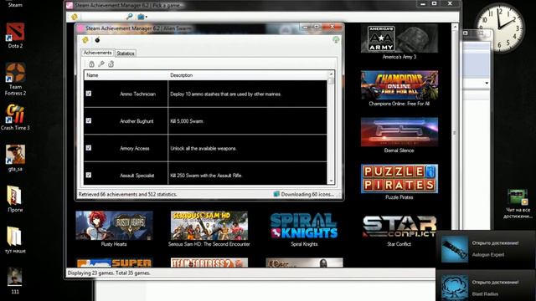The width and height of the screenshot is (536, 301).
Task: Sort by the Description column header
Action: point(248,75)
